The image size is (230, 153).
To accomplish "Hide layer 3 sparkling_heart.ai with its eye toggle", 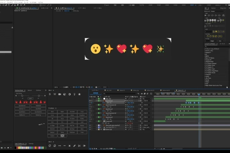I will [90, 105].
